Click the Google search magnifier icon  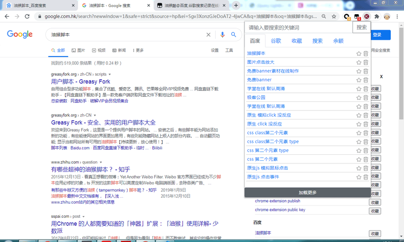[x=233, y=34]
